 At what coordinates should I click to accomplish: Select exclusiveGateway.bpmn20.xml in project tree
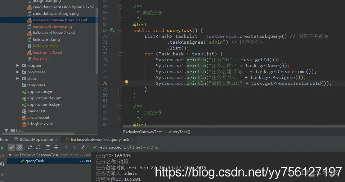(49, 20)
